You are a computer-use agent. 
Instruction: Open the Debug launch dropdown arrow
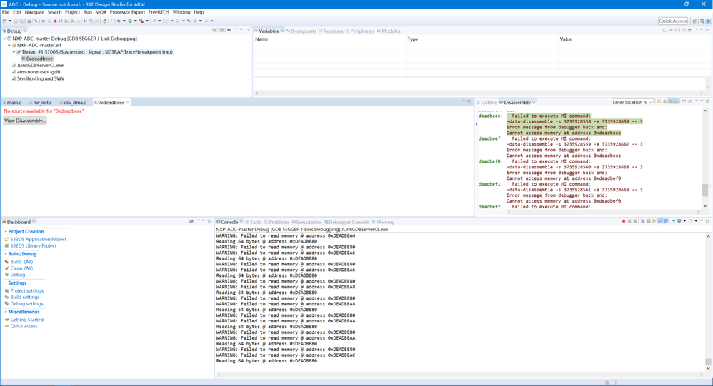124,21
